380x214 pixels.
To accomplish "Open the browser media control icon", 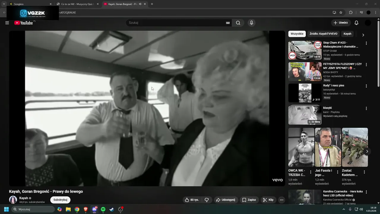I will pos(361,12).
